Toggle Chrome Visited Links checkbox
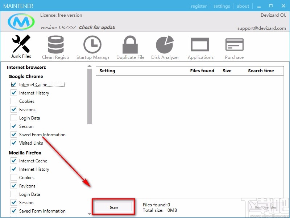Image resolution: width=290 pixels, height=218 pixels. (14, 143)
